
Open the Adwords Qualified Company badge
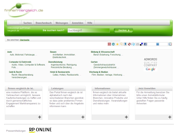tap(151, 64)
